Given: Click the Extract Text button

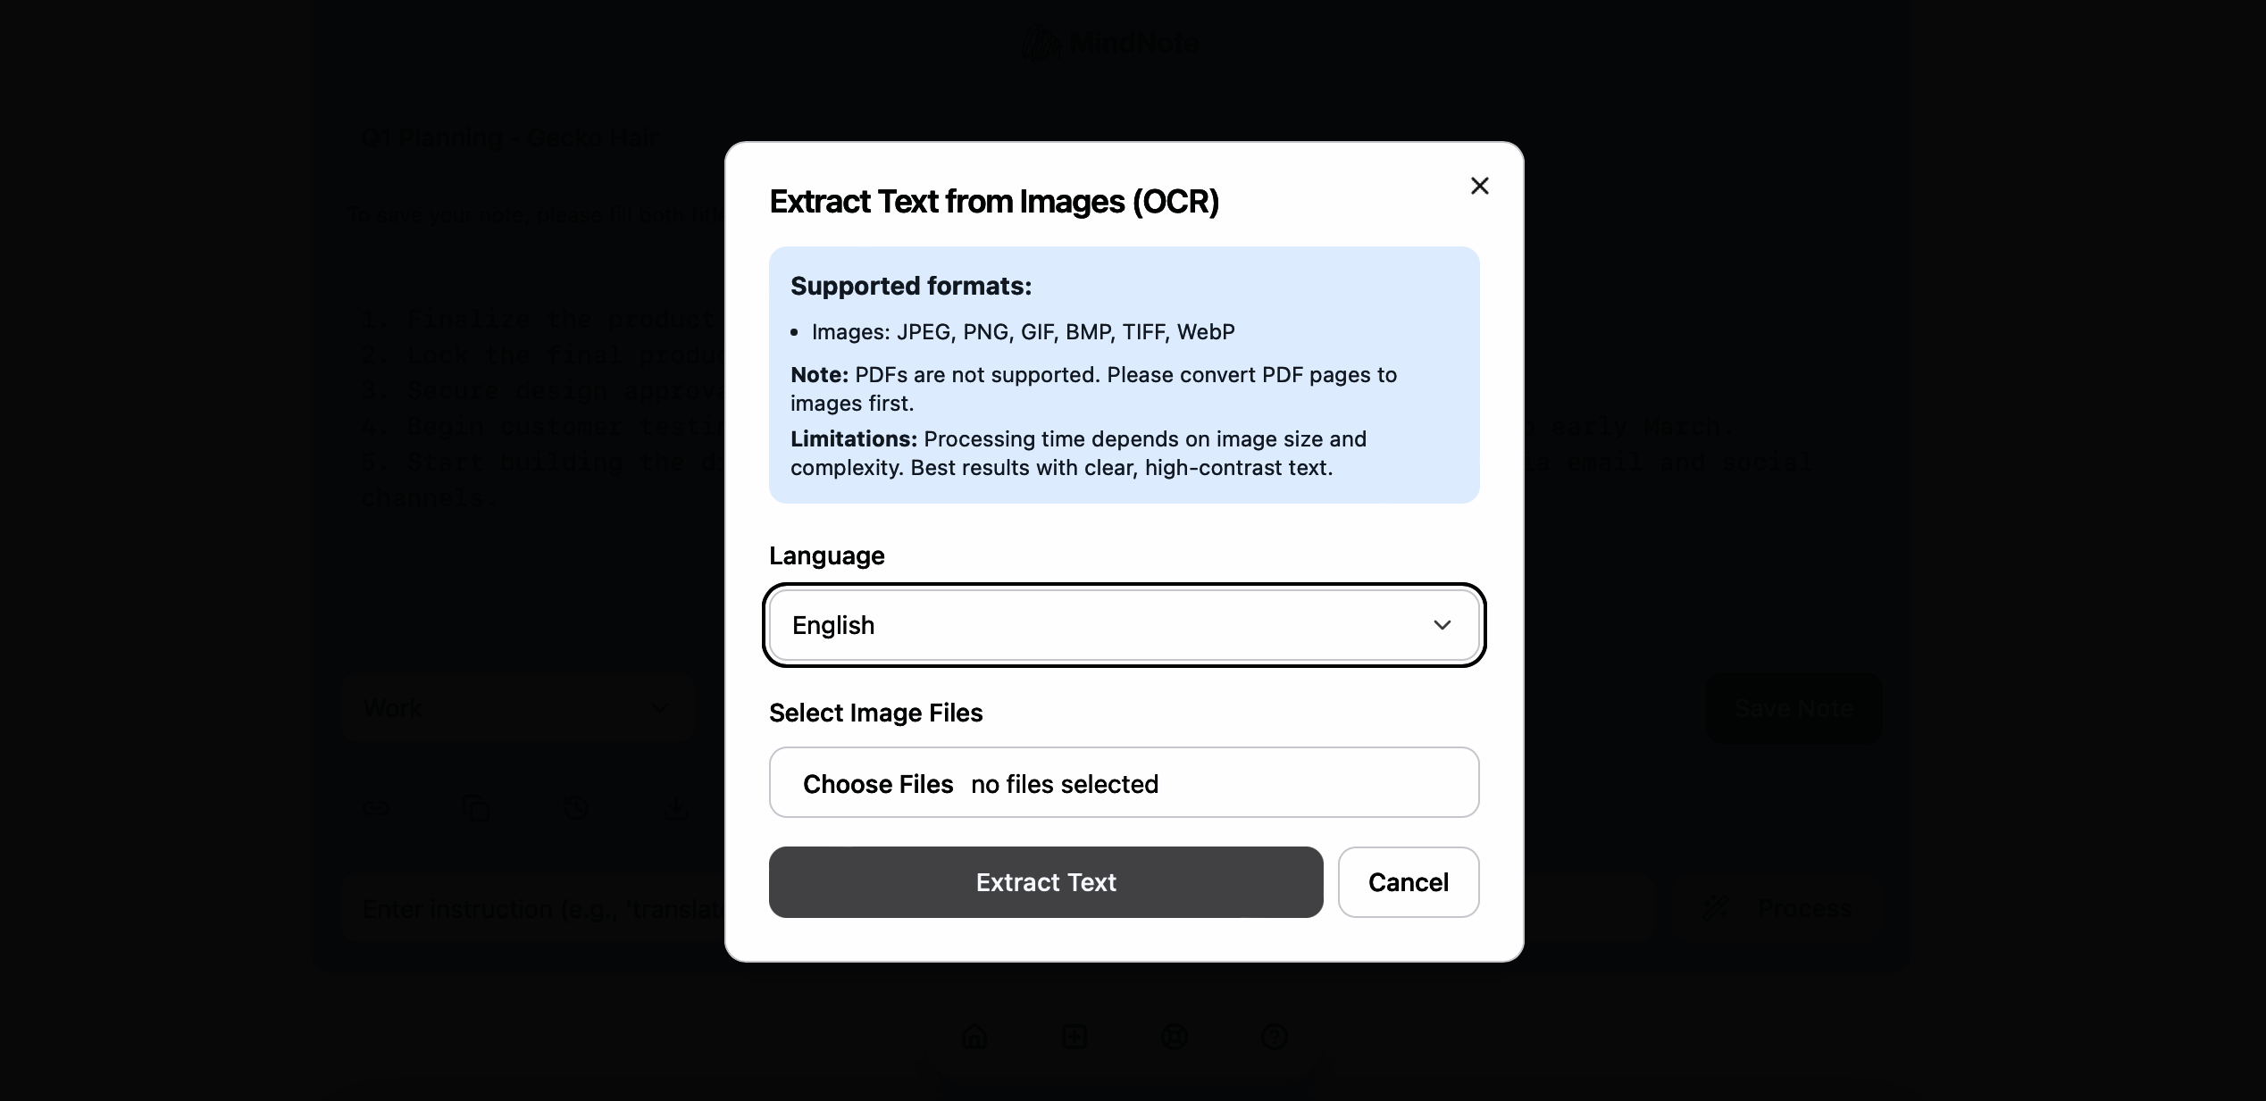Looking at the screenshot, I should click(x=1045, y=882).
